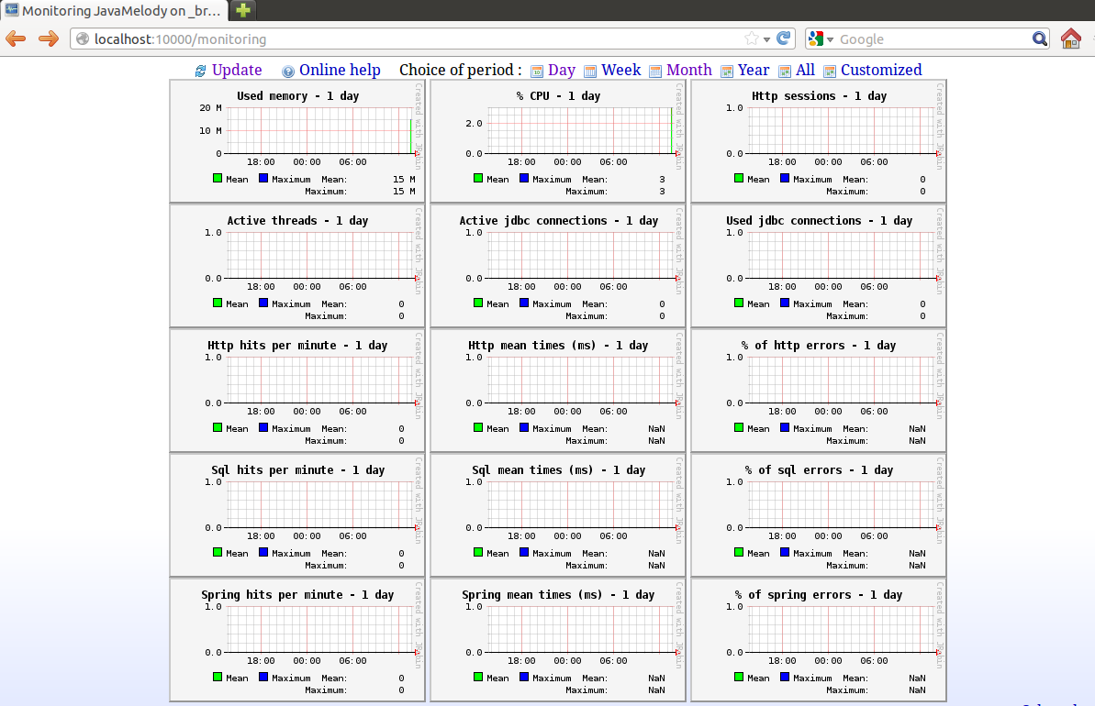
Task: Open URL history dropdown arrow
Action: point(767,39)
